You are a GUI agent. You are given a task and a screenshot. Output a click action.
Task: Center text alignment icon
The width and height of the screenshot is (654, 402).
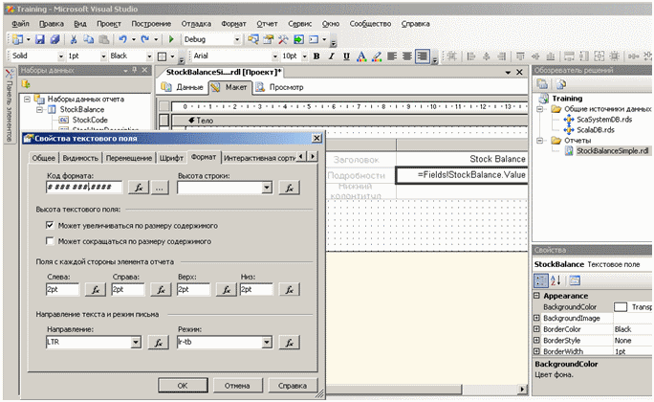point(406,56)
